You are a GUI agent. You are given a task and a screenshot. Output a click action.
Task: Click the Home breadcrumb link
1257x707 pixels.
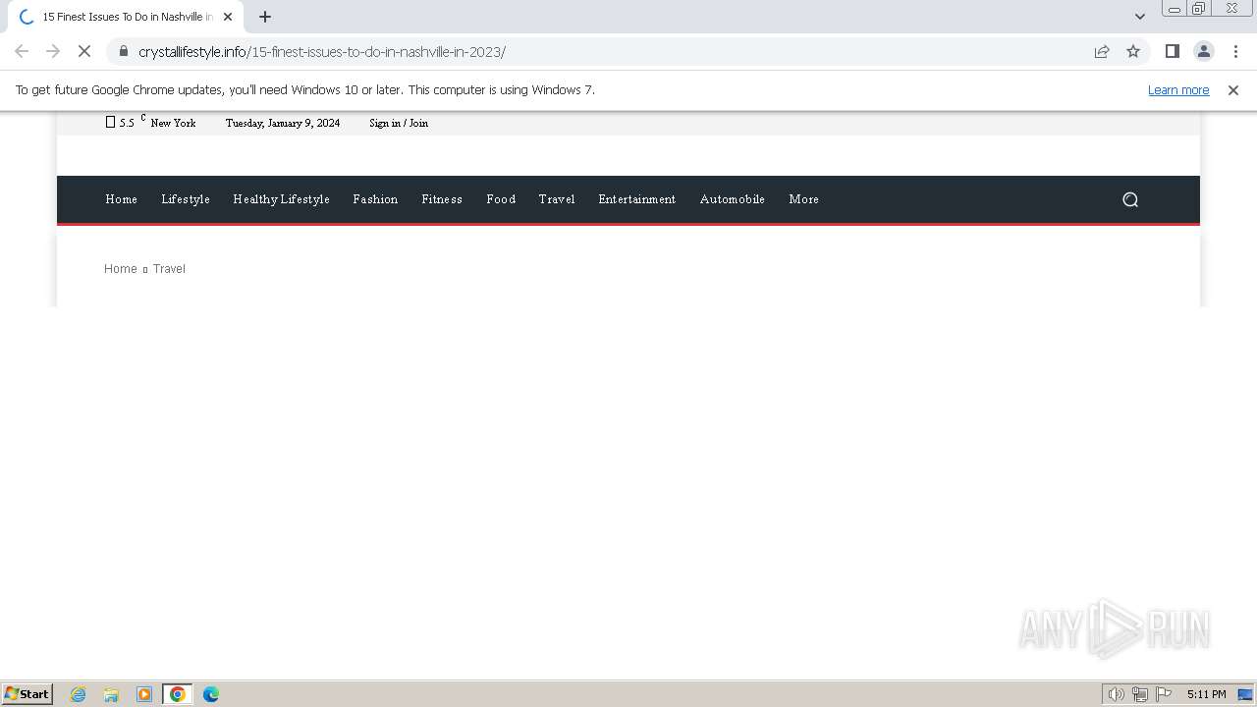pyautogui.click(x=121, y=269)
